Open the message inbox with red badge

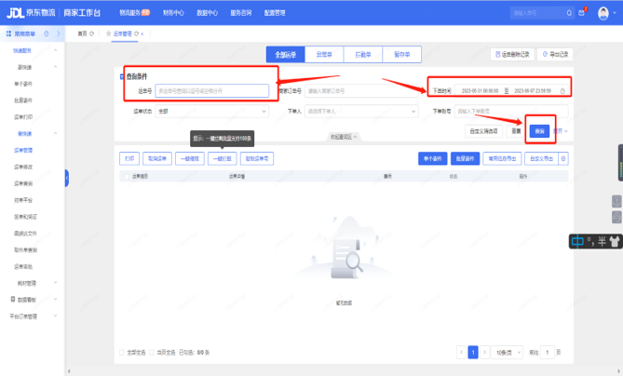point(582,13)
